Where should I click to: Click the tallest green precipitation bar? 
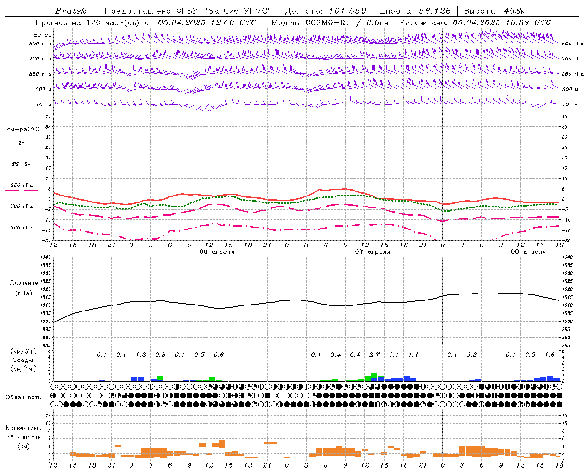pyautogui.click(x=374, y=376)
